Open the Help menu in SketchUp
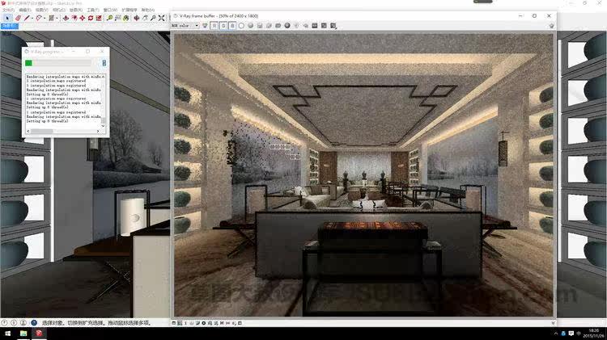Image resolution: width=607 pixels, height=340 pixels. [148, 10]
